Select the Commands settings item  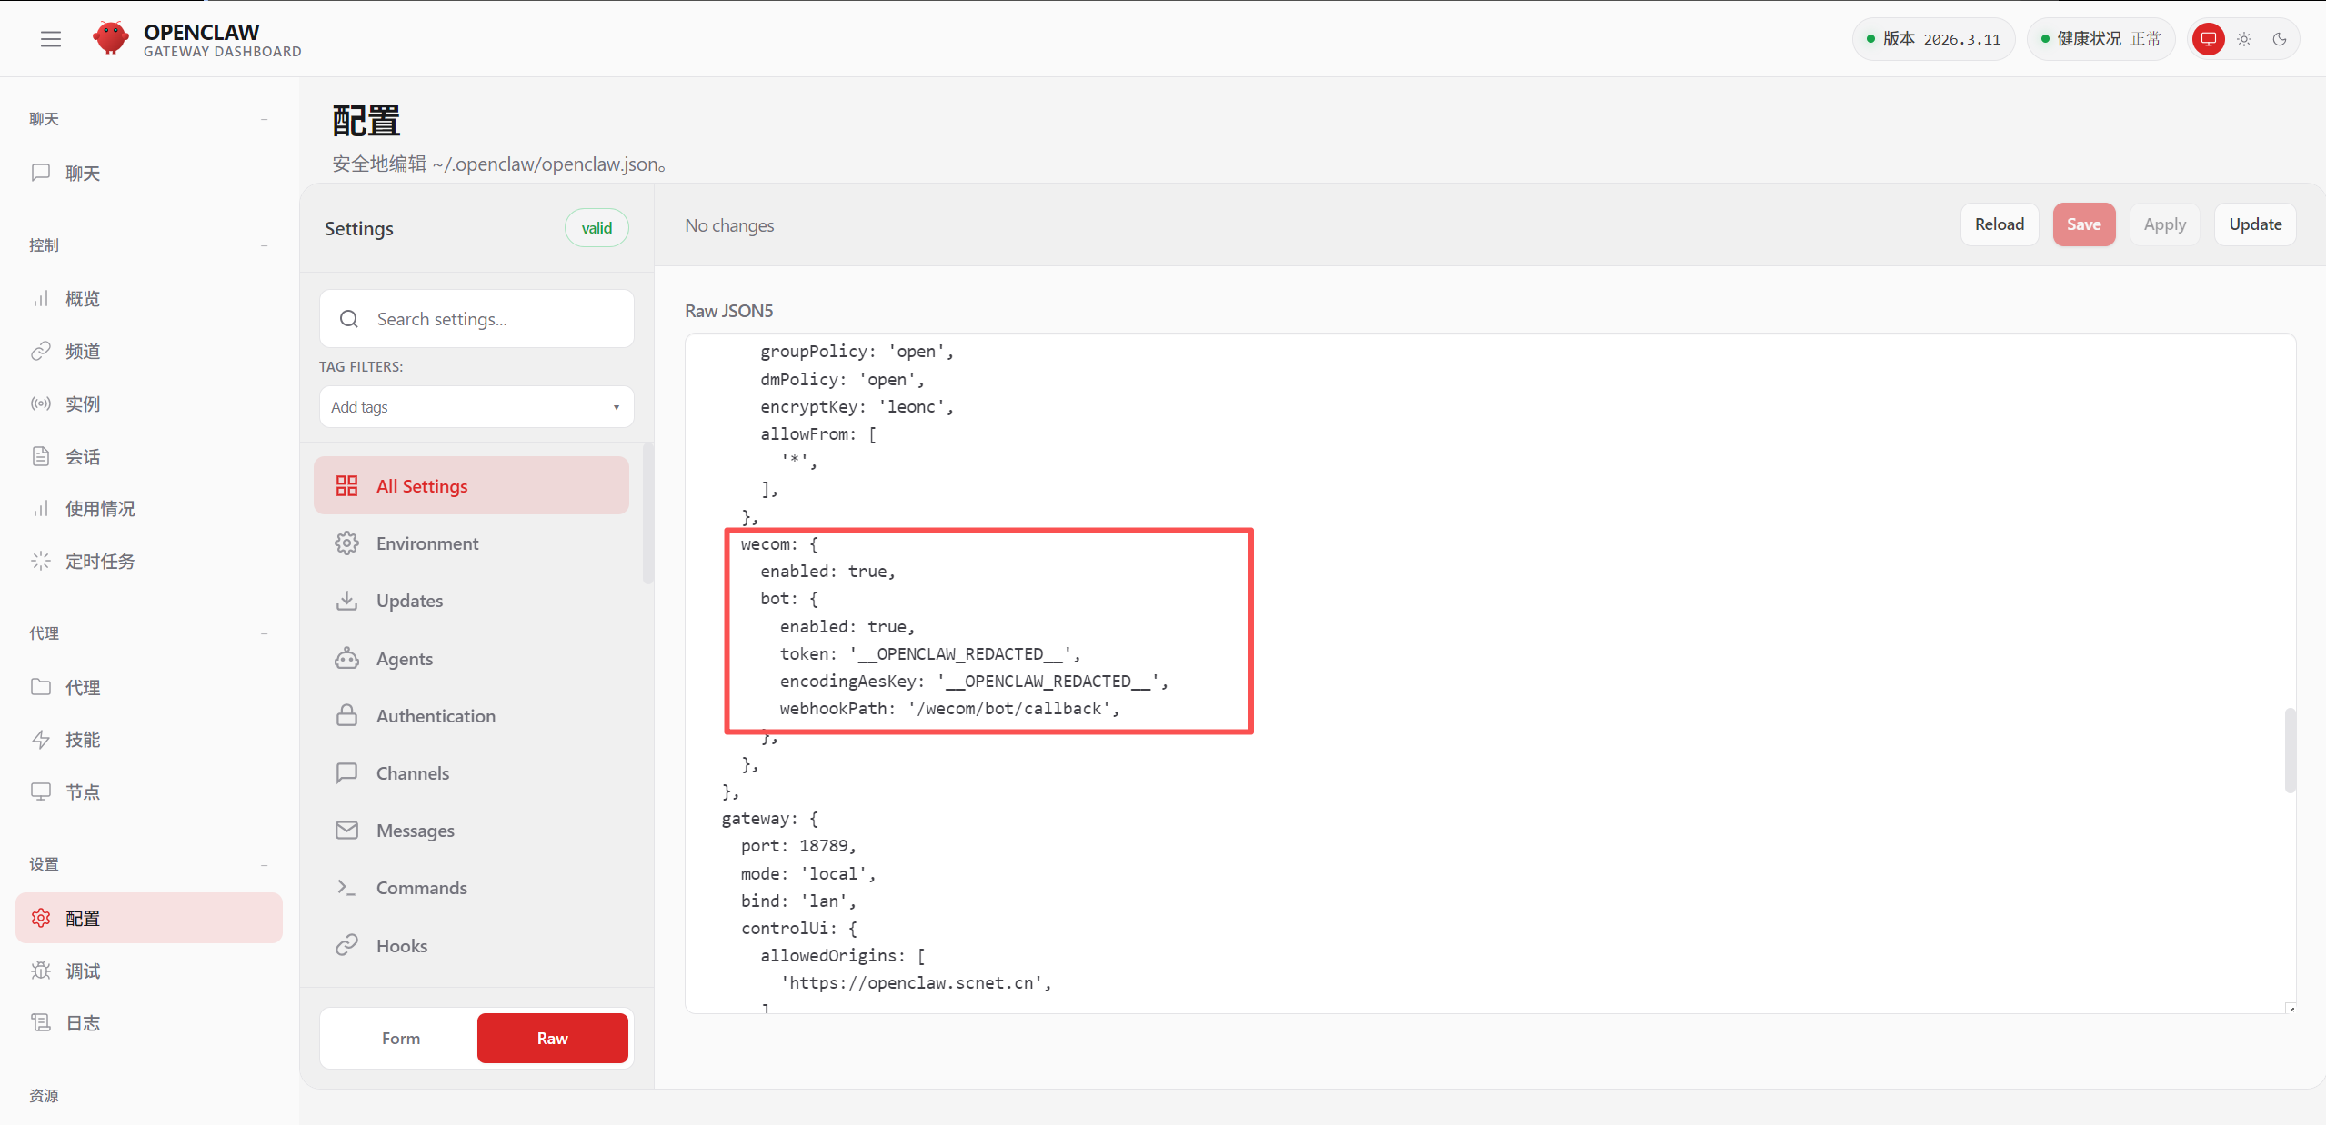coord(421,888)
